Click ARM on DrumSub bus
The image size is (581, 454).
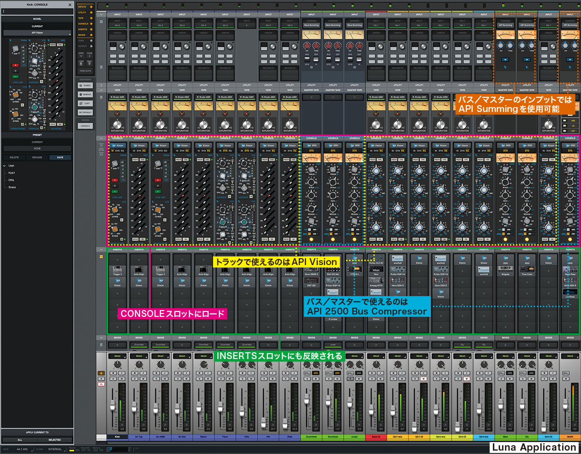336,373
